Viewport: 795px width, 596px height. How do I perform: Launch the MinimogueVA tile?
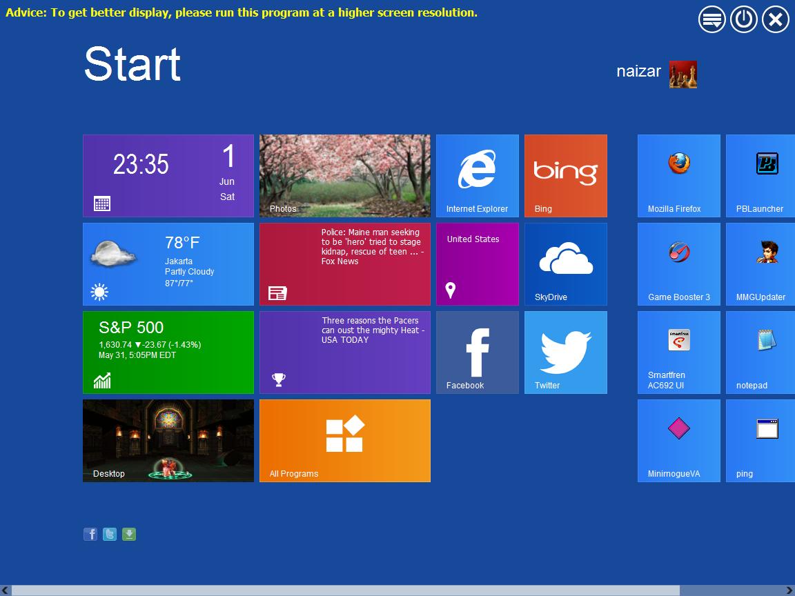click(678, 440)
